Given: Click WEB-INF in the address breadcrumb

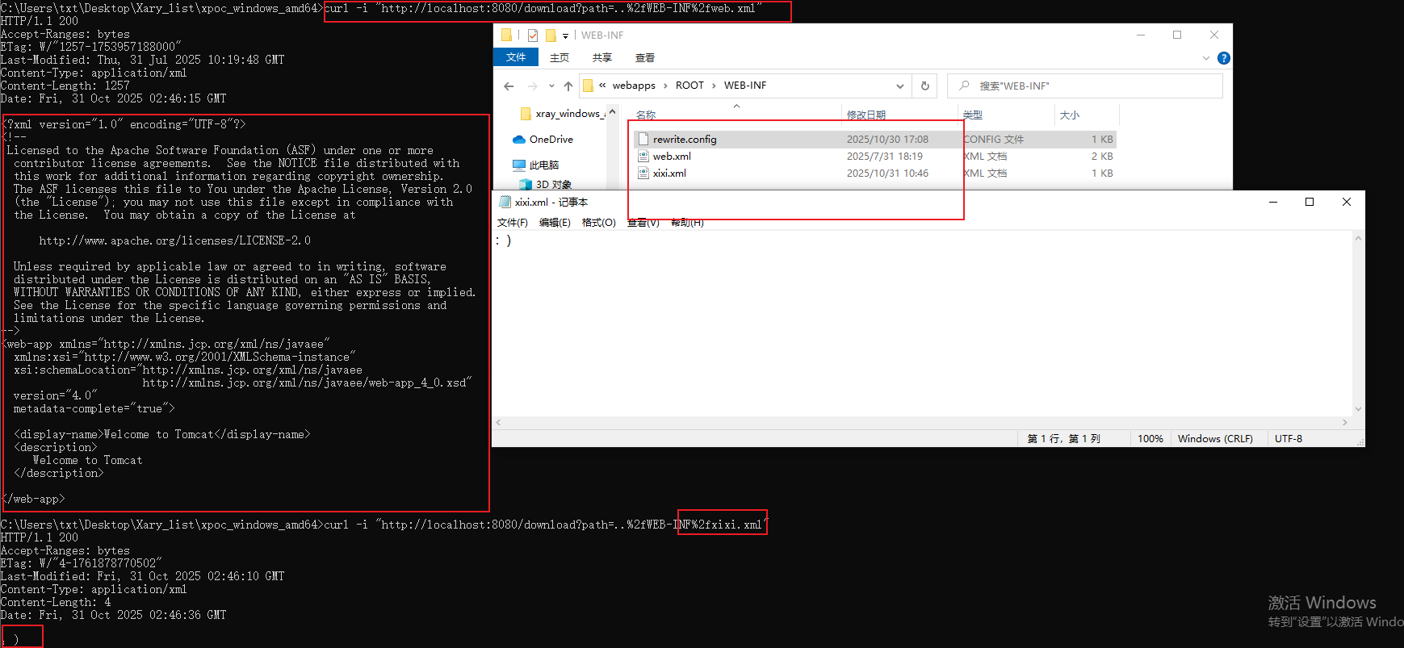Looking at the screenshot, I should coord(745,86).
